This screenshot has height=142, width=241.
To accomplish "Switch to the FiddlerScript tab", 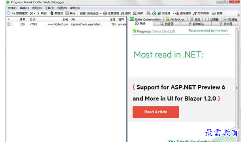I will tap(175, 19).
